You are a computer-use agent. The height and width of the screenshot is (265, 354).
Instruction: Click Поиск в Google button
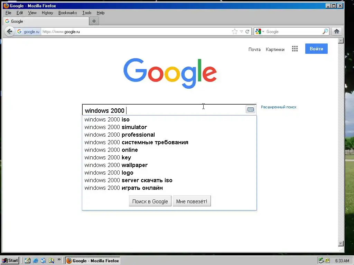click(150, 201)
